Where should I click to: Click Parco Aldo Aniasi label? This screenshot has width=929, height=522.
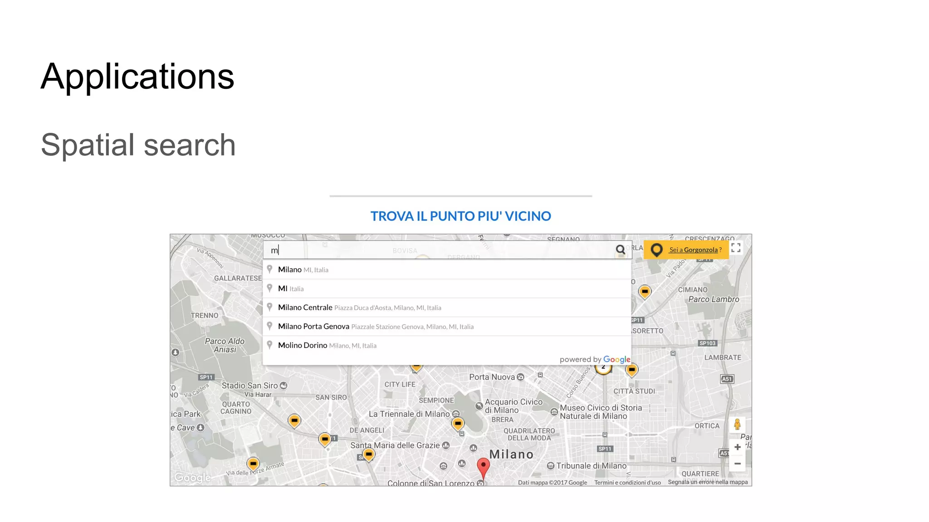[225, 345]
